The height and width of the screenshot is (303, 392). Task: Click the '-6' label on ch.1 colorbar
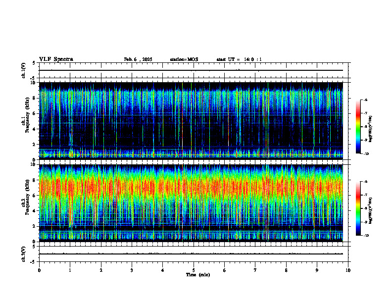[365, 100]
